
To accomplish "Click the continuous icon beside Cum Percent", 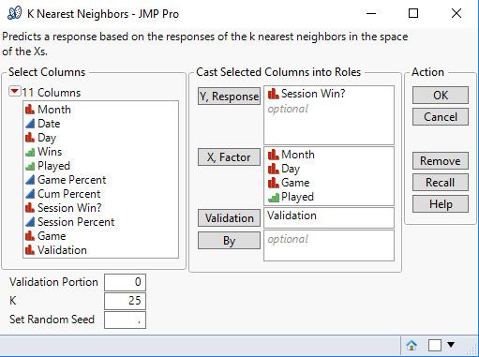I will [30, 194].
